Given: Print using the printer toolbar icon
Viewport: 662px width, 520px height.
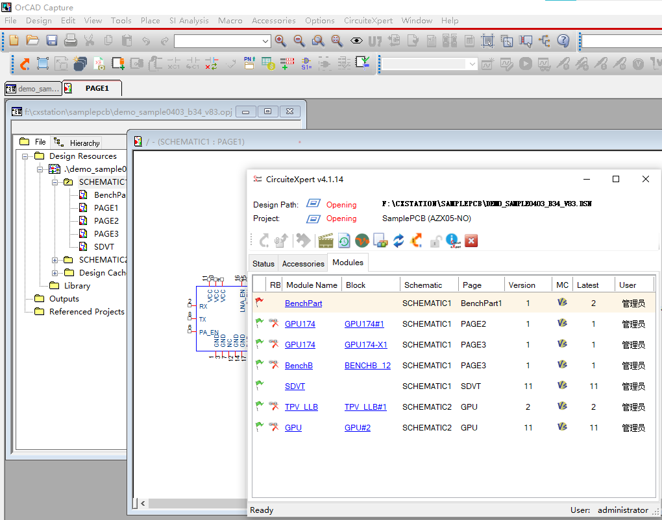Looking at the screenshot, I should click(x=71, y=40).
